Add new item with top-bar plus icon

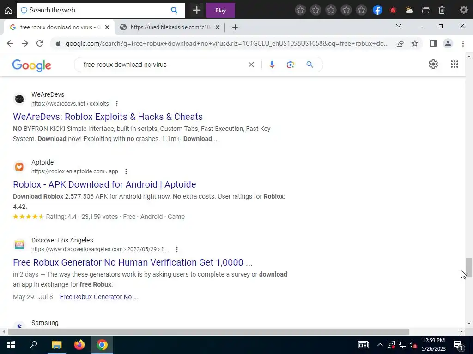pyautogui.click(x=197, y=10)
